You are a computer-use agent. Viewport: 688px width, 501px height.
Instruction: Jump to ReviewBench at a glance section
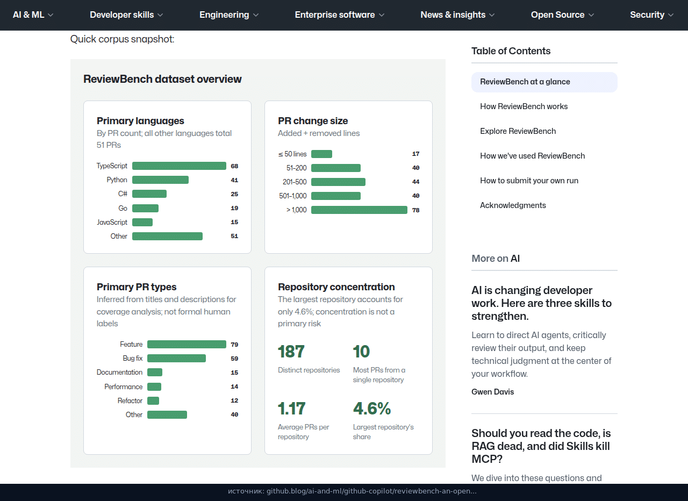pos(544,82)
